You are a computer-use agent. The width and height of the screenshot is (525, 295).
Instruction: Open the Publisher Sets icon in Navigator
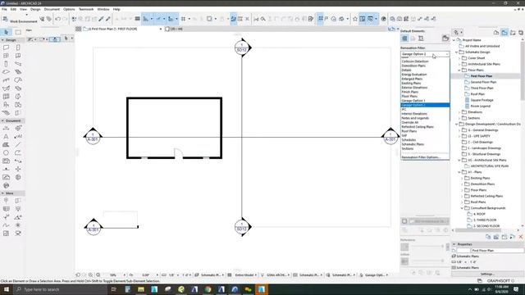[521, 32]
